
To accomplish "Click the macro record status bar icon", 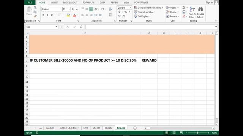I will point(37,133).
